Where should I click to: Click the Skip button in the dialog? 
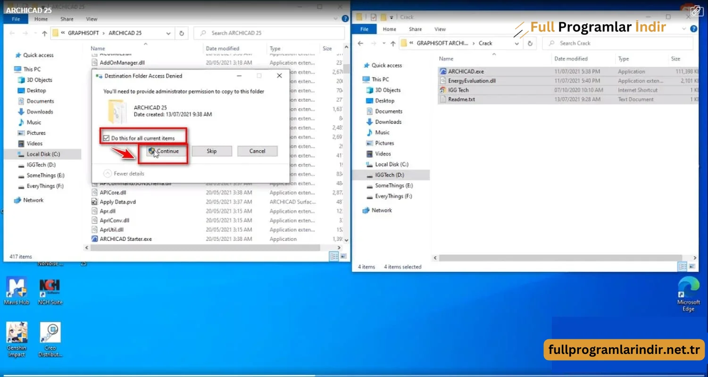pyautogui.click(x=211, y=151)
